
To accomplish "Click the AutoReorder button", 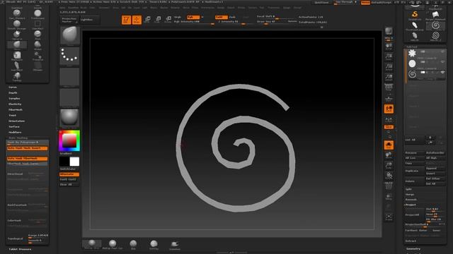I will click(x=435, y=153).
